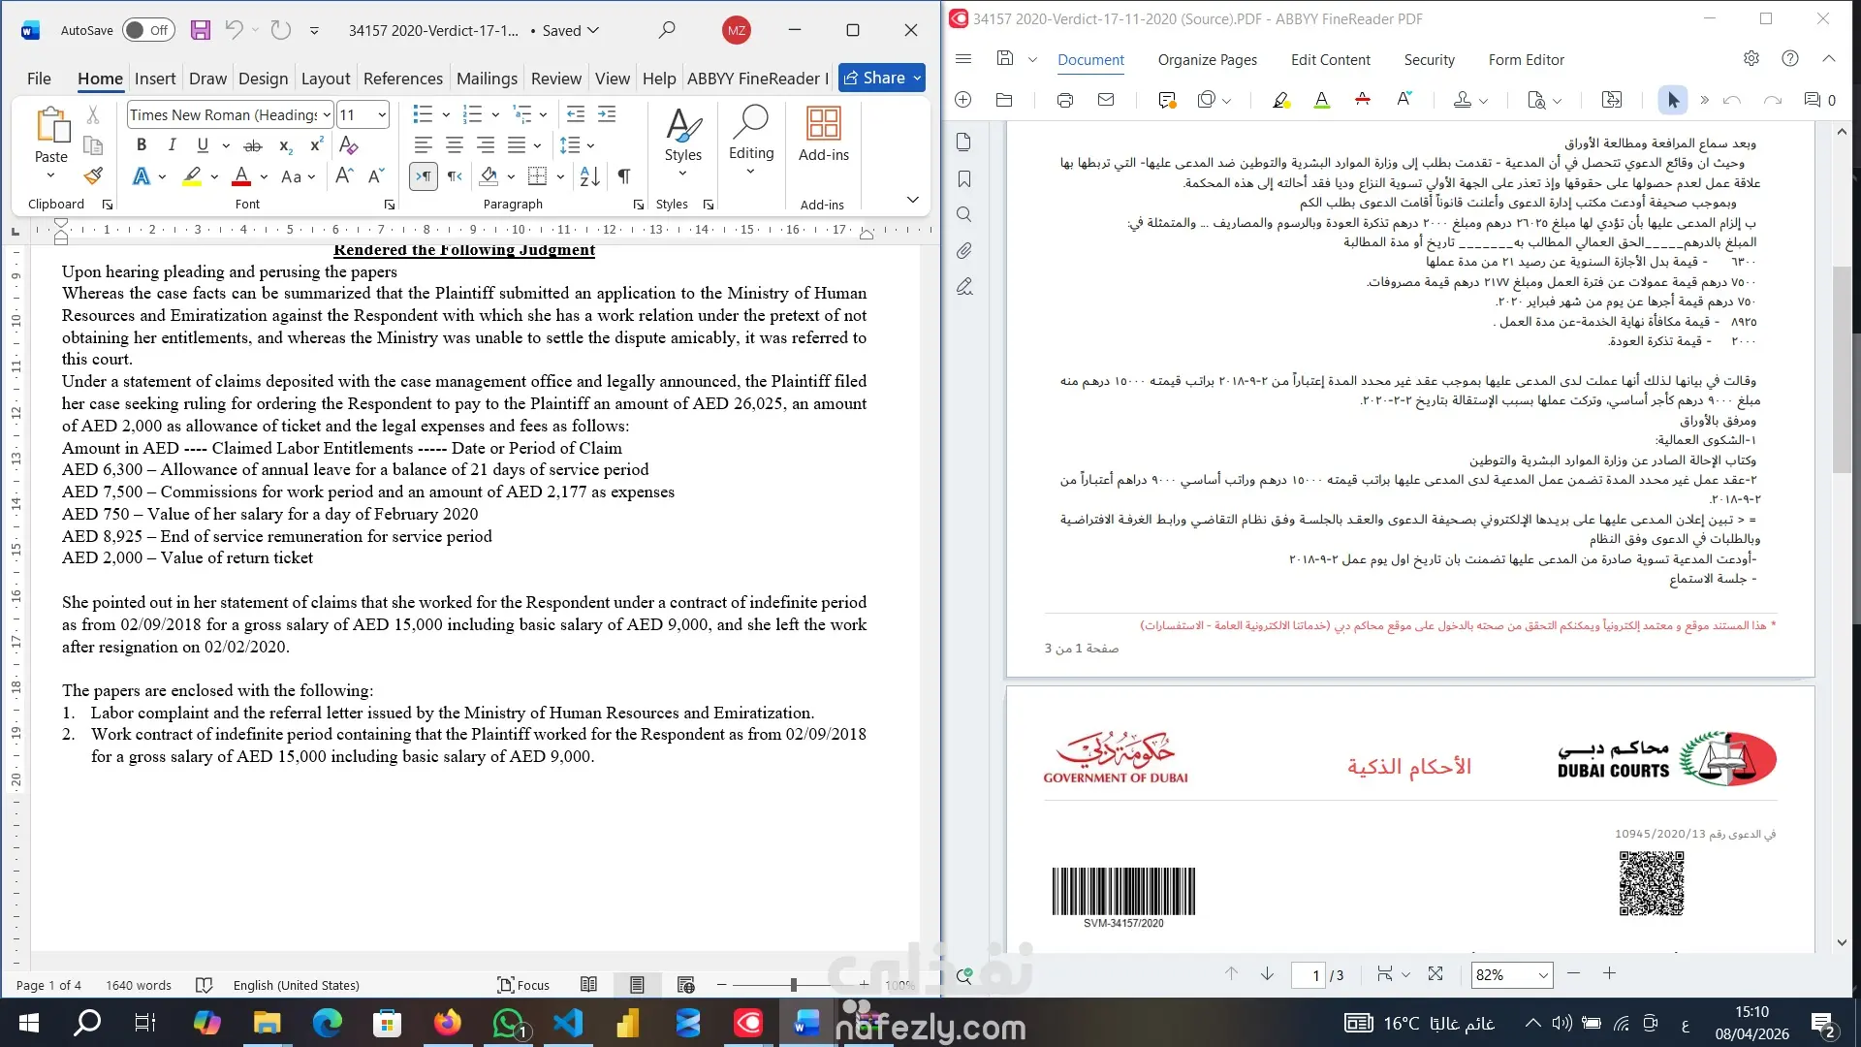Open the zoom level dropdown showing 82%
The image size is (1861, 1047).
tap(1542, 975)
